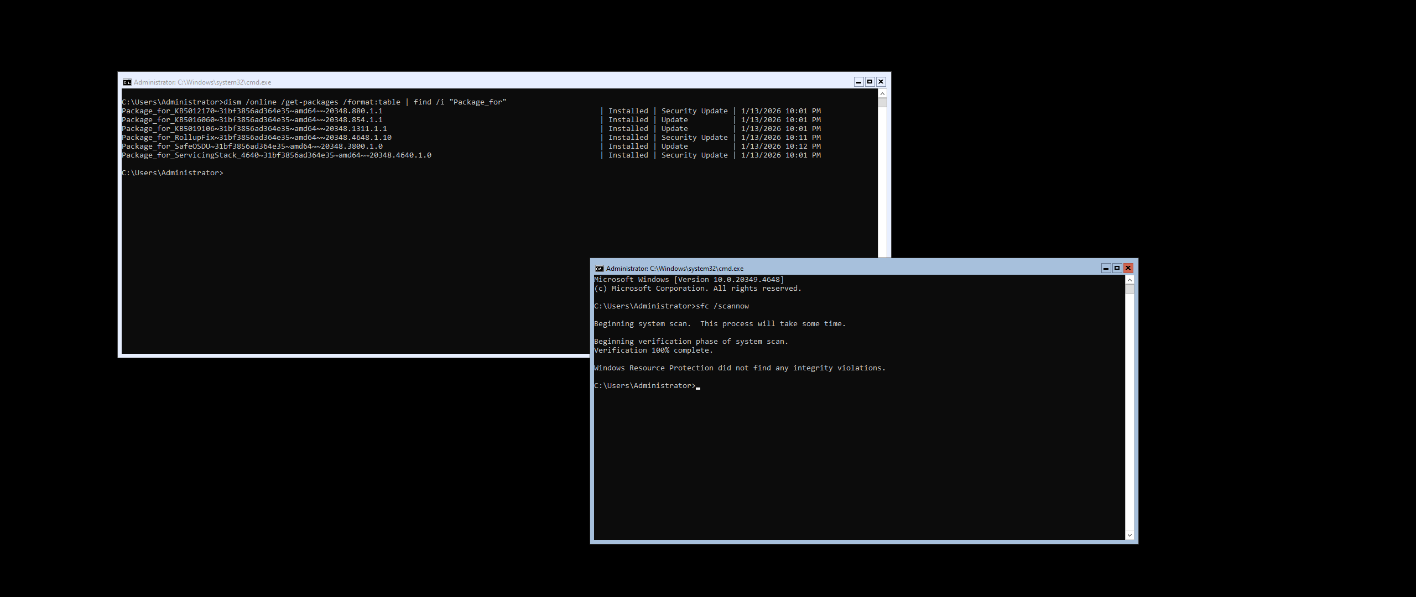Viewport: 1416px width, 597px height.
Task: Minimize the dism packages command window
Action: click(858, 82)
